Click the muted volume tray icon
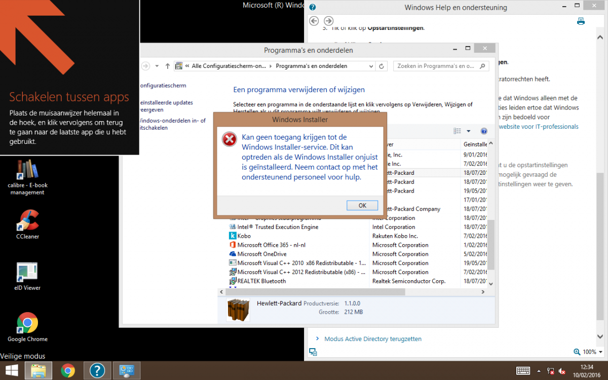 point(562,371)
